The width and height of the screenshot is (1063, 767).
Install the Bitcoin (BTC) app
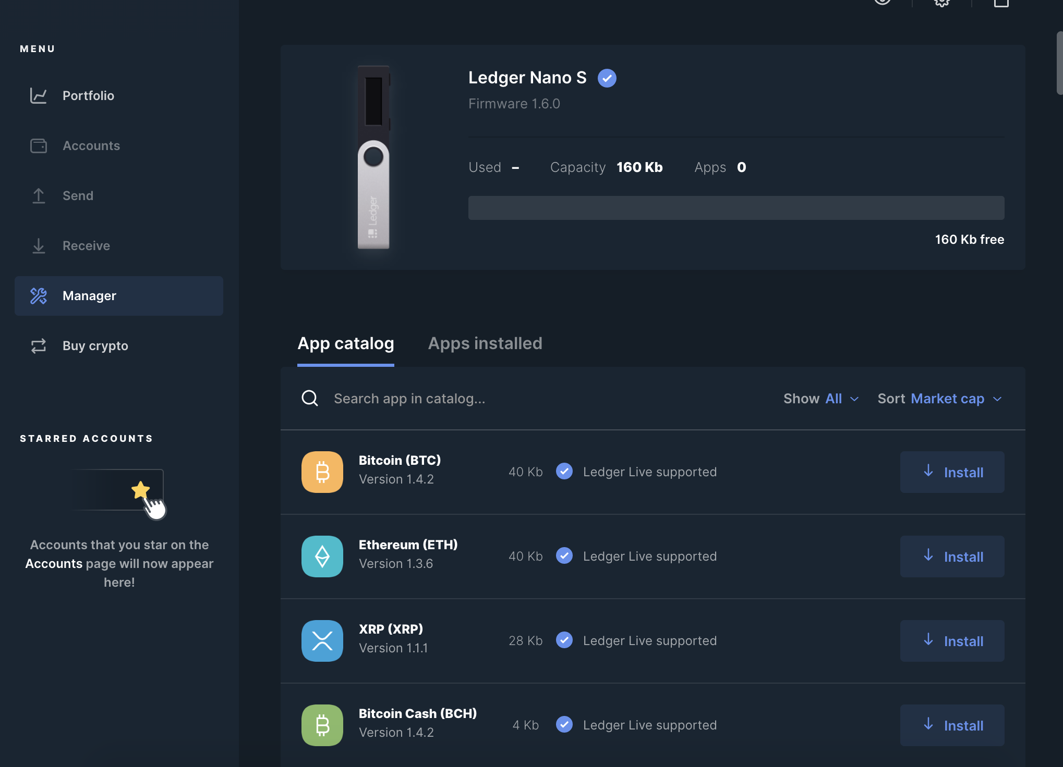tap(952, 472)
